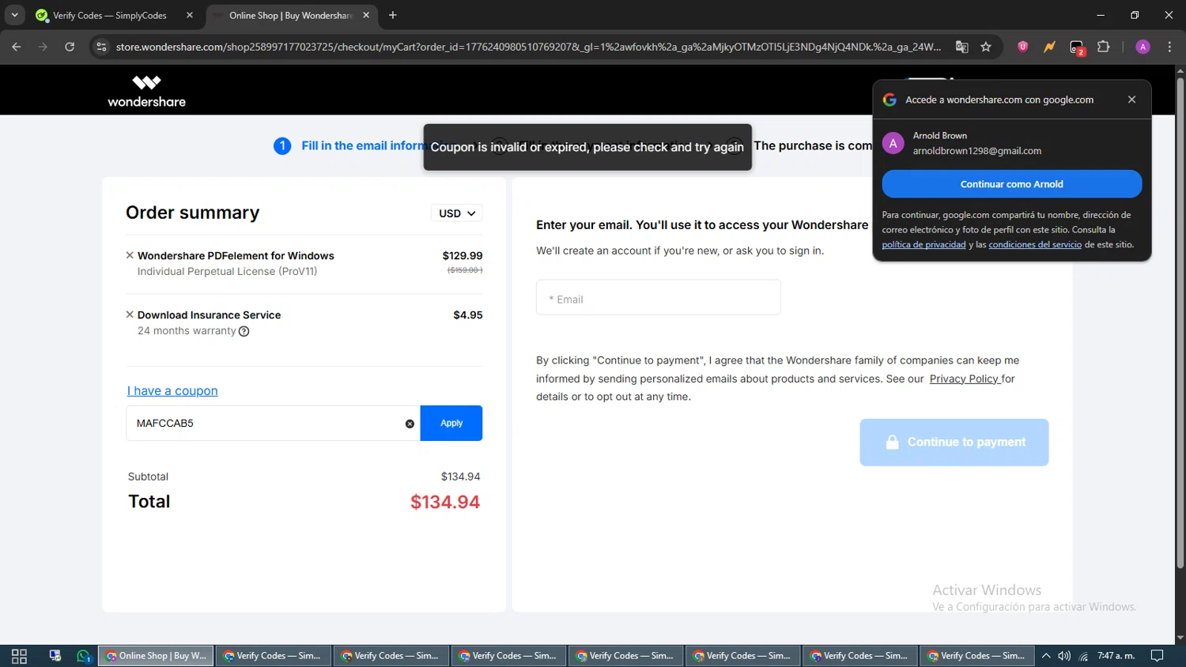Clear the coupon code field
Viewport: 1186px width, 667px height.
(410, 424)
